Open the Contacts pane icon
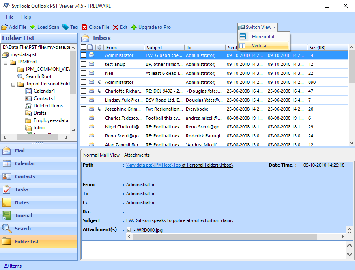The height and width of the screenshot is (270, 355). coord(7,176)
